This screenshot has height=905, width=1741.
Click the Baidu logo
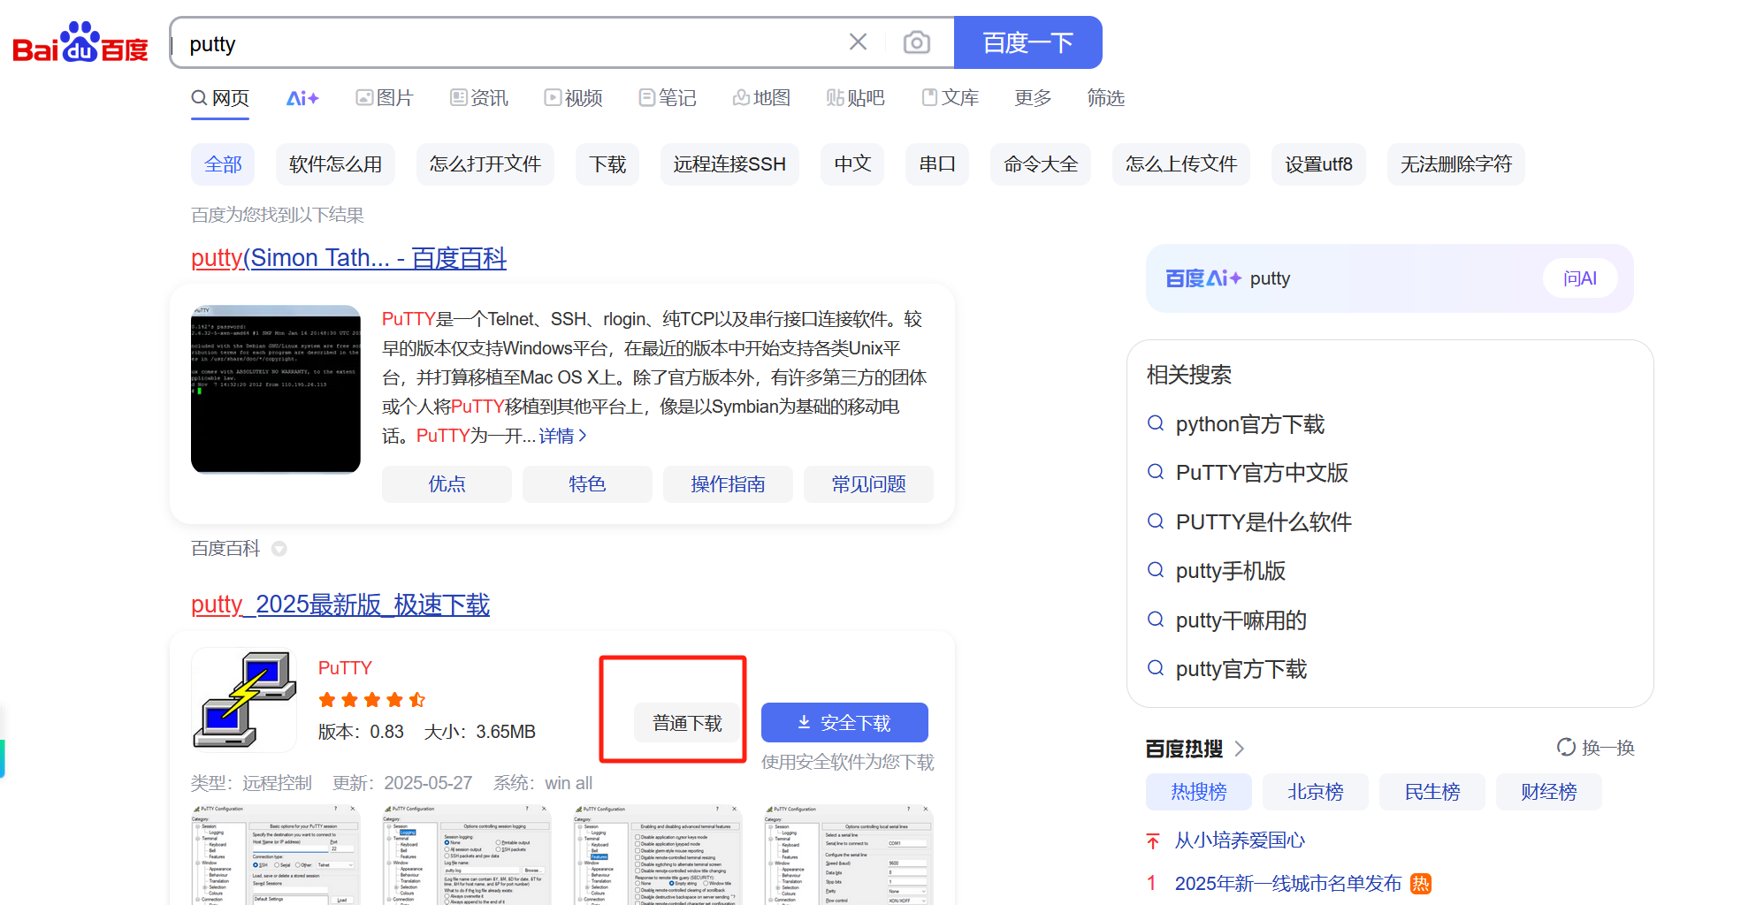point(80,42)
